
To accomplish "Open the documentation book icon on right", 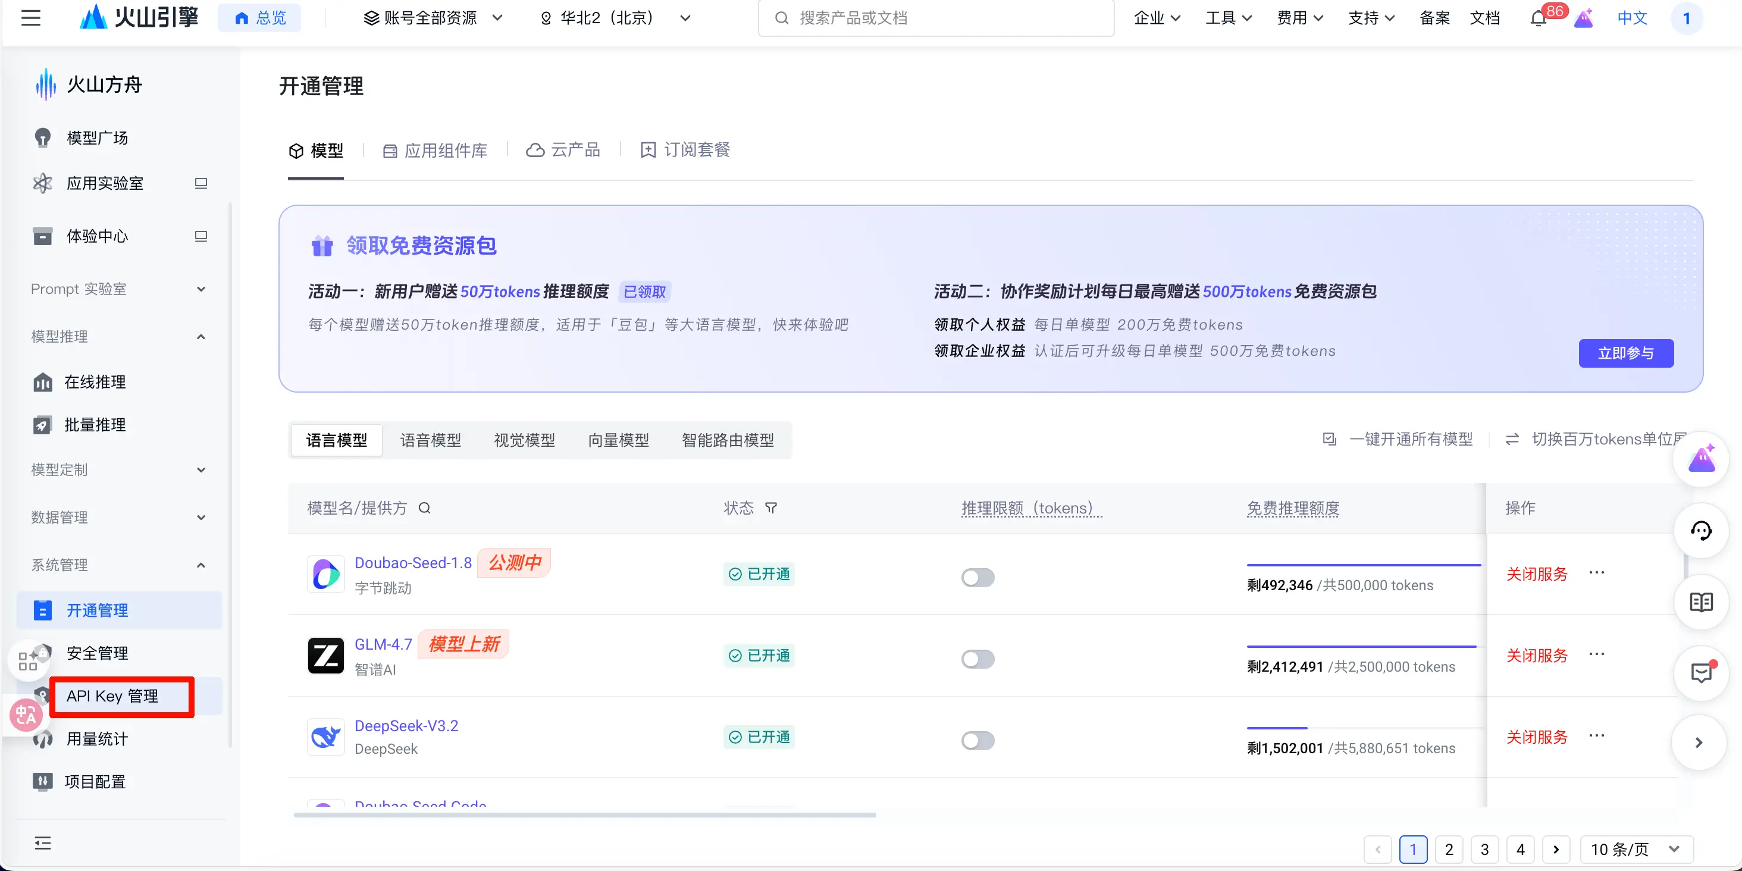I will pos(1701,602).
